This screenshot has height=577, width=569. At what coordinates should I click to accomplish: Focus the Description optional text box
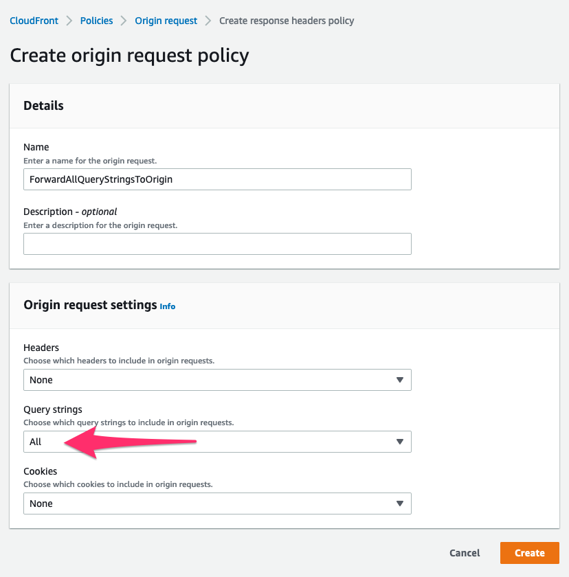click(x=217, y=244)
